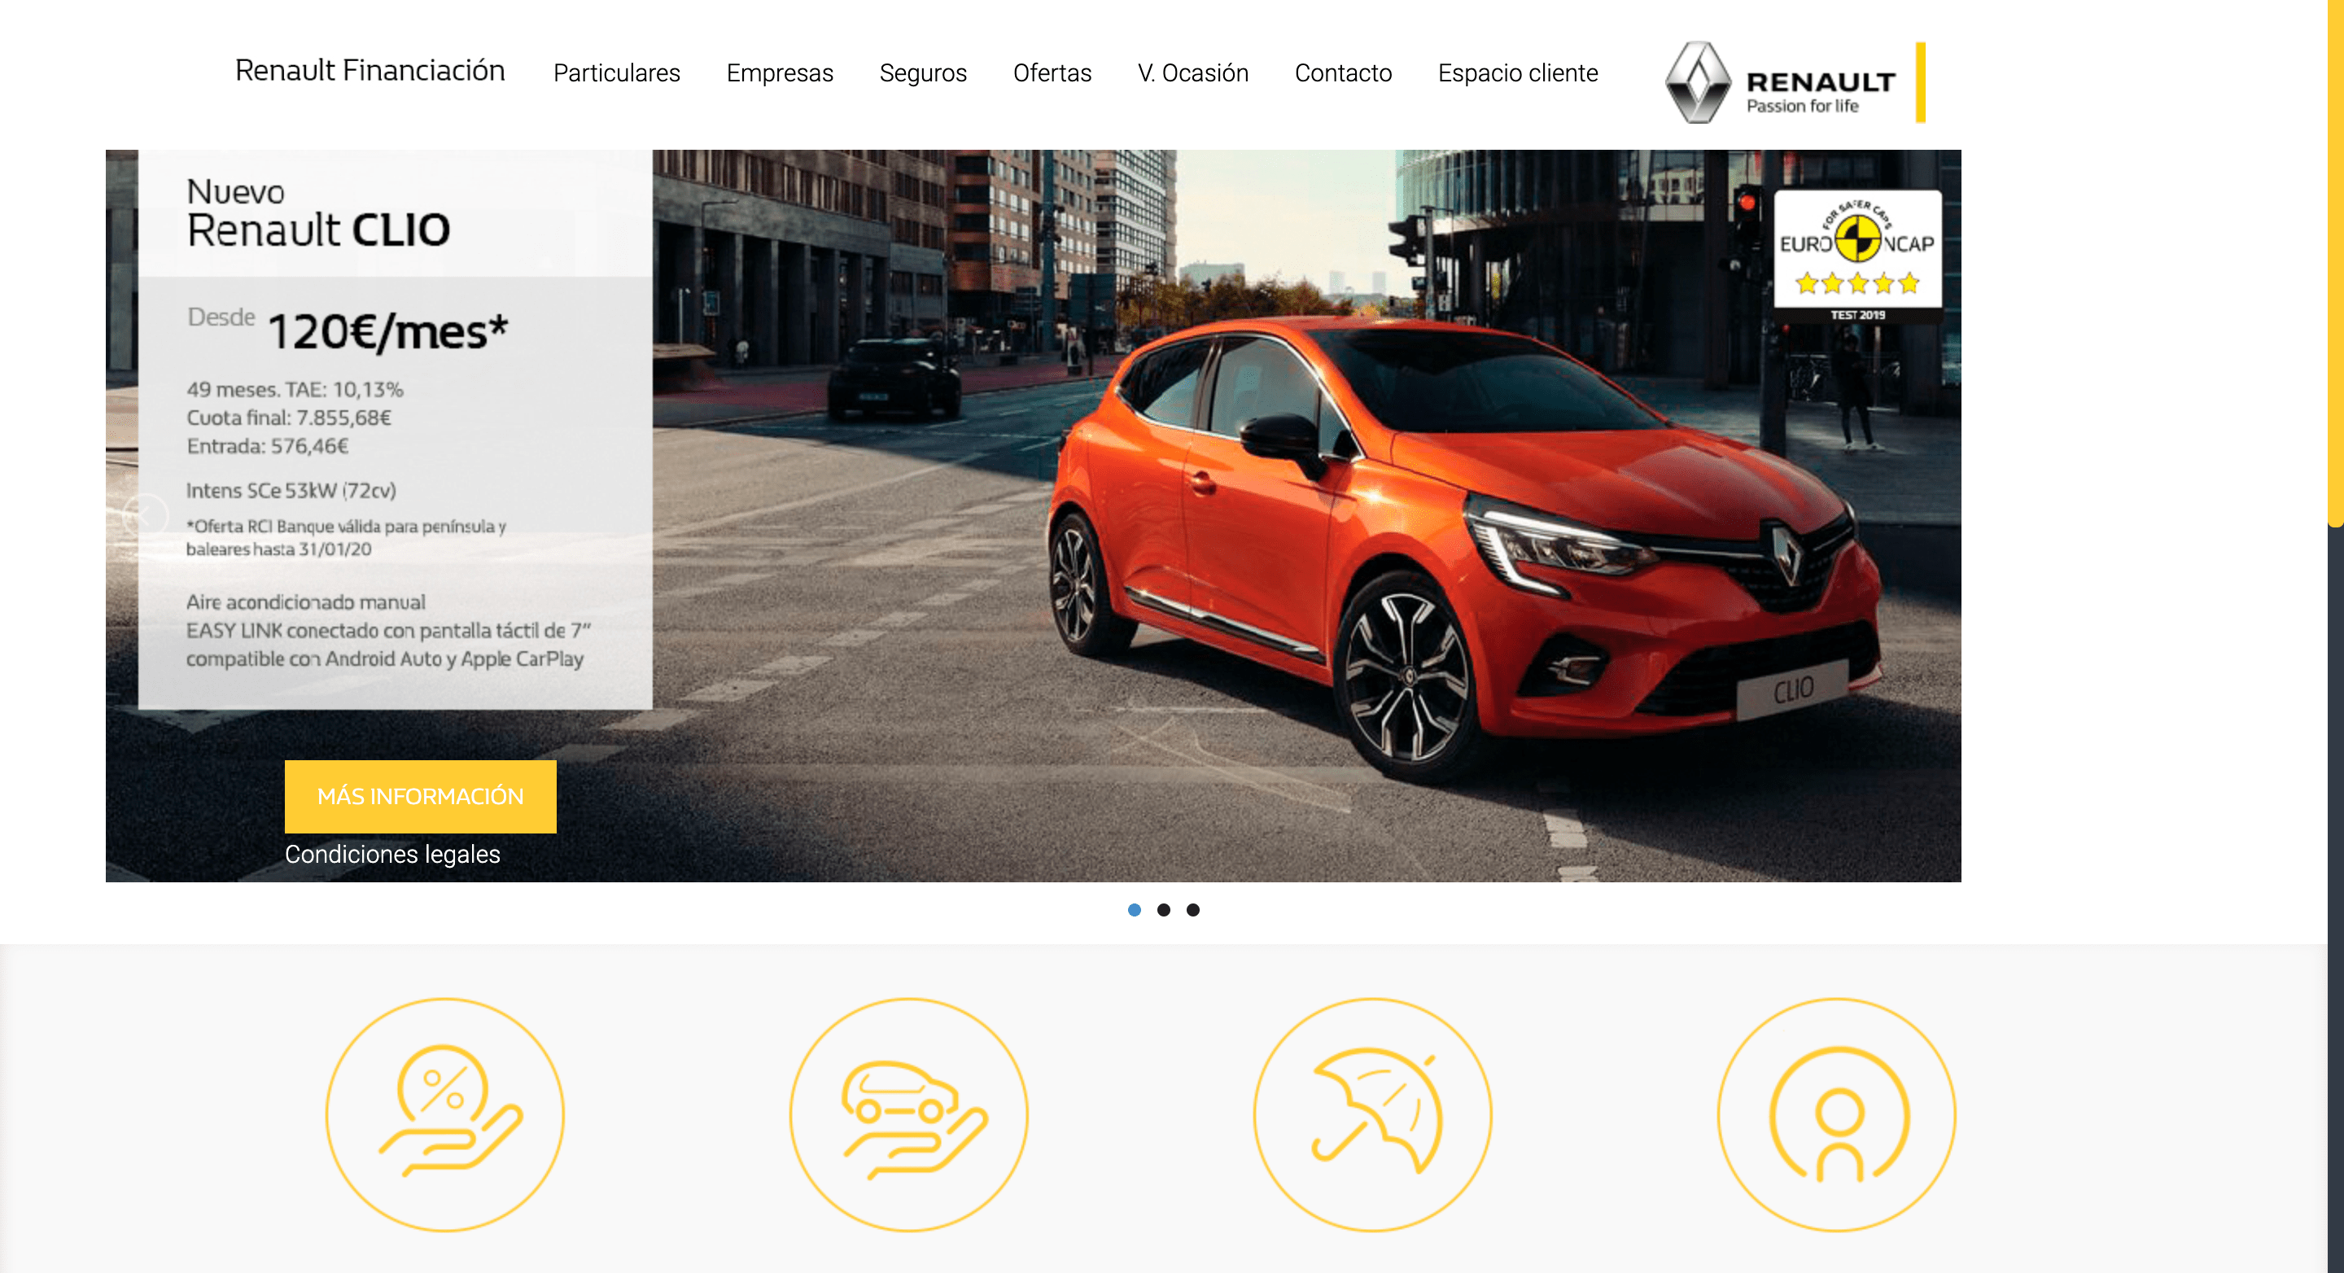Click the Renault diamond logo
The height and width of the screenshot is (1273, 2344).
click(x=1698, y=82)
